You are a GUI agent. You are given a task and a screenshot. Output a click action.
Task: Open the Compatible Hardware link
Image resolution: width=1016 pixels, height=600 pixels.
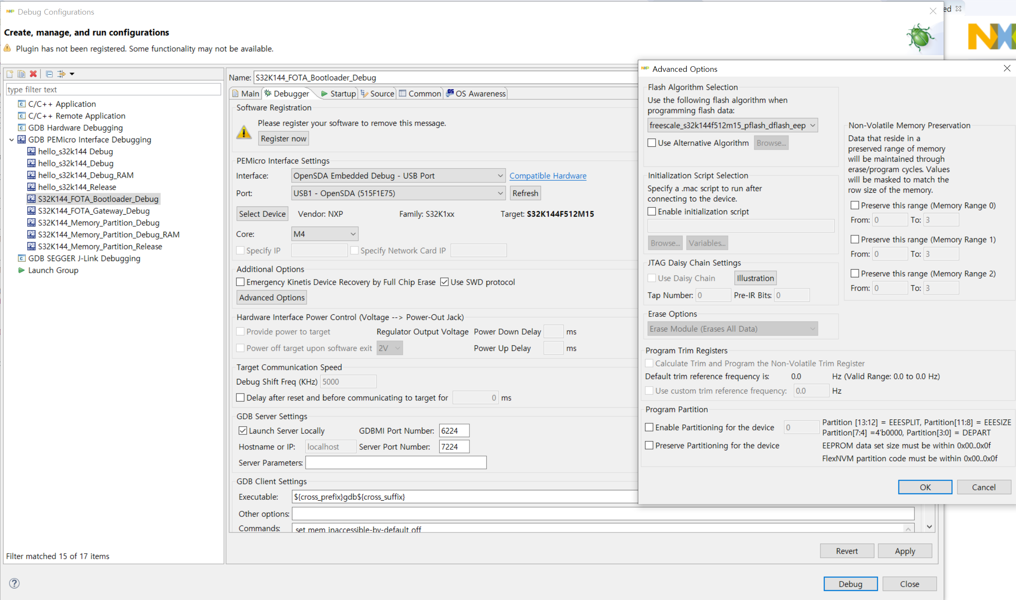pos(548,175)
